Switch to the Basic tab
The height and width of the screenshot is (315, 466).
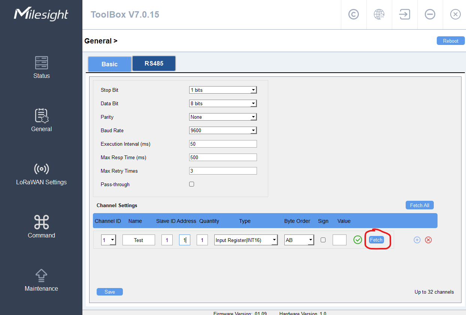coord(109,64)
